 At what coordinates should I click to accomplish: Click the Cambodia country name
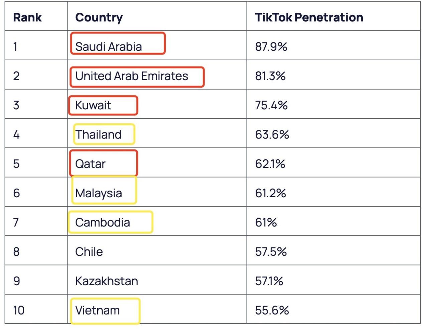coord(103,222)
